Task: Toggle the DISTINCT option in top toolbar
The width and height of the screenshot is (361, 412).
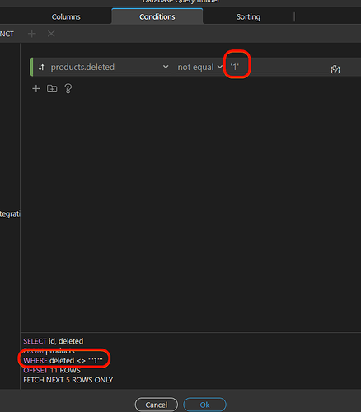Action: (x=7, y=34)
